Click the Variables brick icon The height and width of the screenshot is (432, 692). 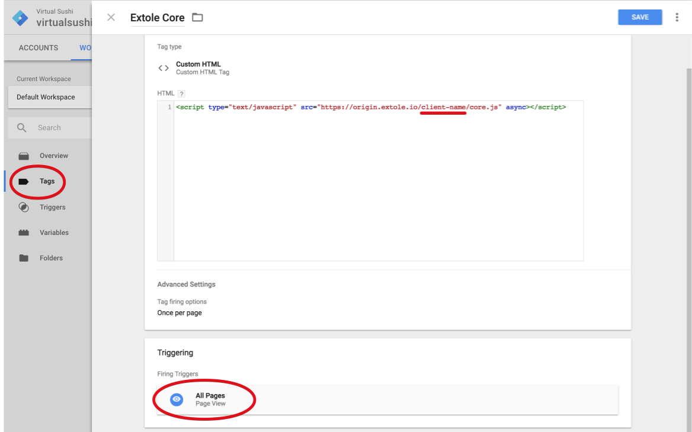tap(24, 233)
